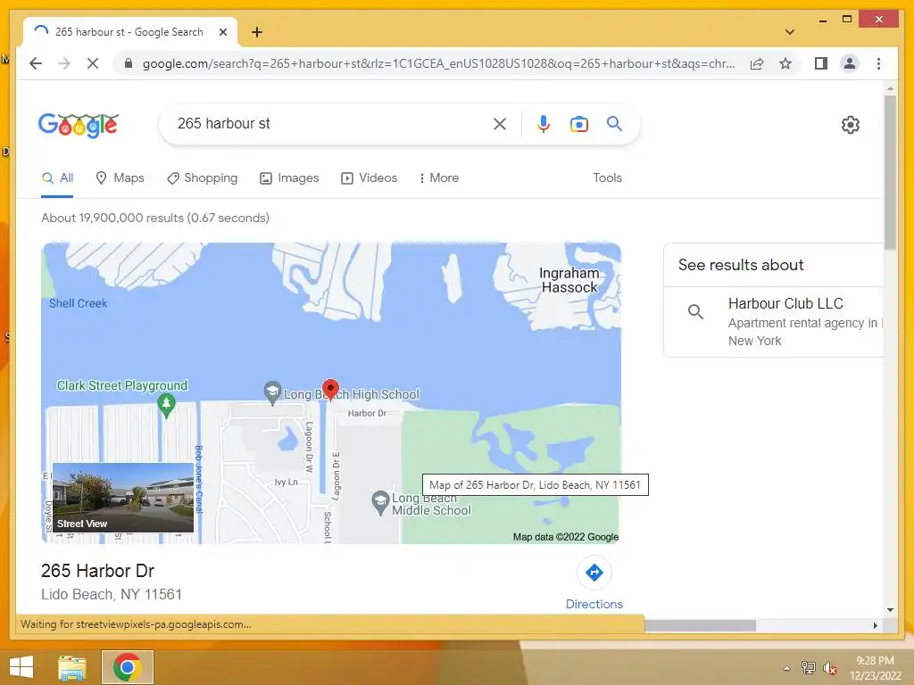Open Google quick settings gear

pyautogui.click(x=851, y=125)
